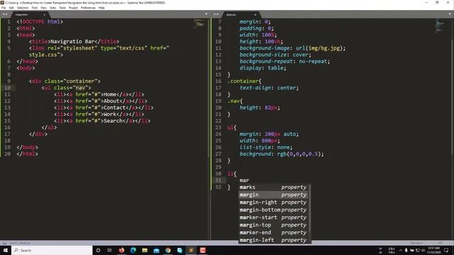Open Mail app from the taskbar
The height and width of the screenshot is (255, 454).
(x=156, y=250)
